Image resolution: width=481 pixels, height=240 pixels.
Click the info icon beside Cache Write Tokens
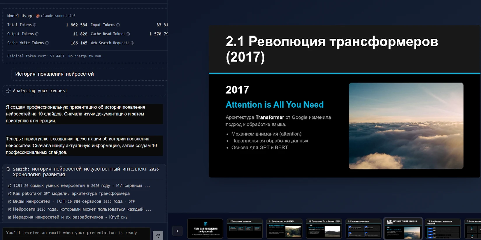[47, 43]
